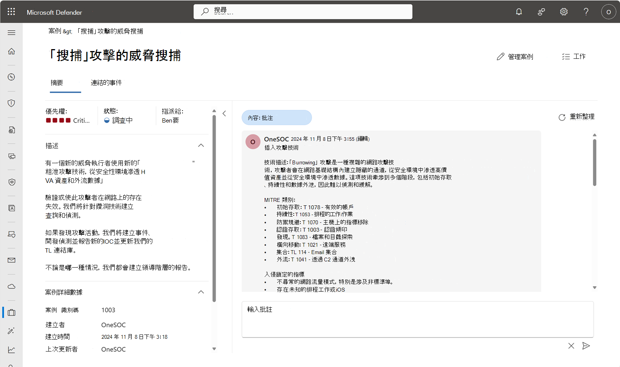
Task: Discard the comment with the X icon
Action: coord(571,346)
